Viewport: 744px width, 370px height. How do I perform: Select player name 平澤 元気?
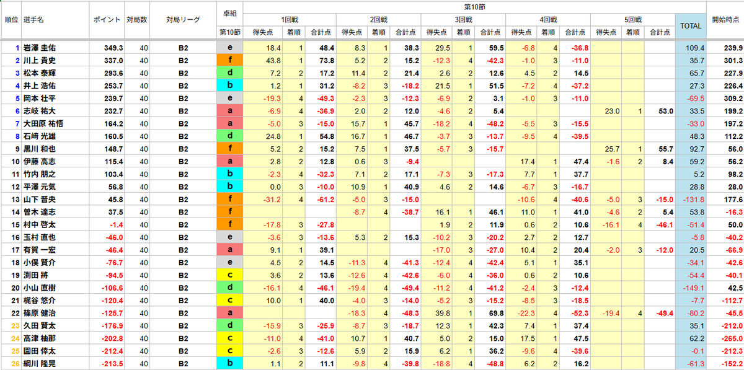(x=39, y=187)
